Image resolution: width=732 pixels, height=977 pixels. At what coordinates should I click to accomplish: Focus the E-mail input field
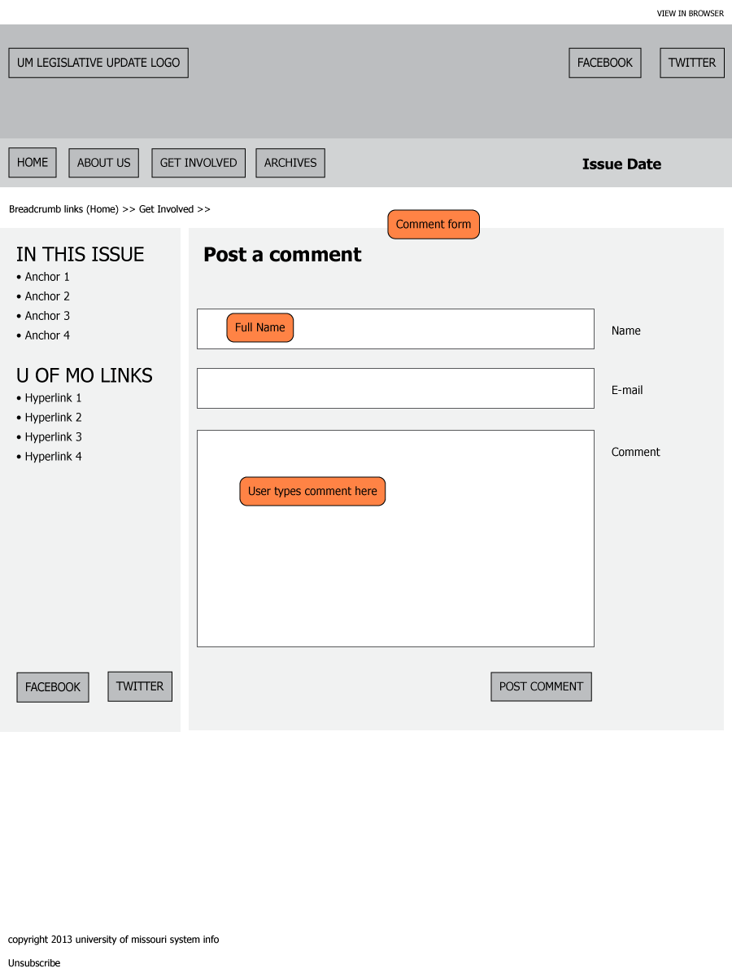pyautogui.click(x=395, y=388)
